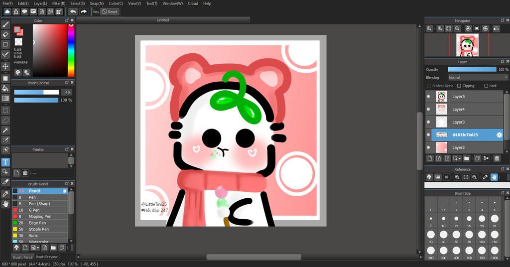
Task: Pop out the Reference panel
Action: click(x=503, y=169)
